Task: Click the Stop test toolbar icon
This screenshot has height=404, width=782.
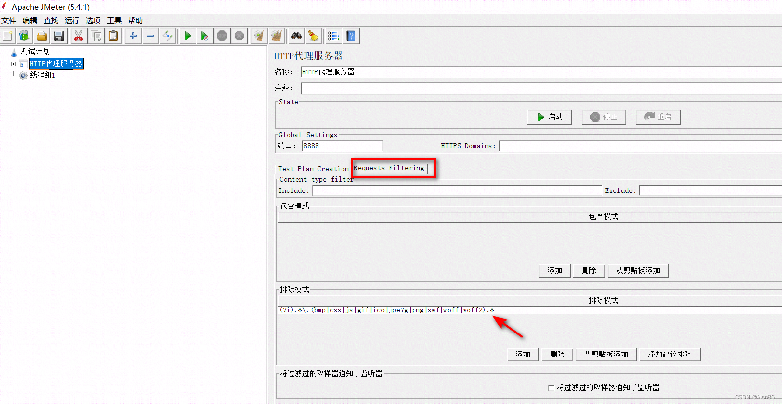Action: tap(222, 36)
